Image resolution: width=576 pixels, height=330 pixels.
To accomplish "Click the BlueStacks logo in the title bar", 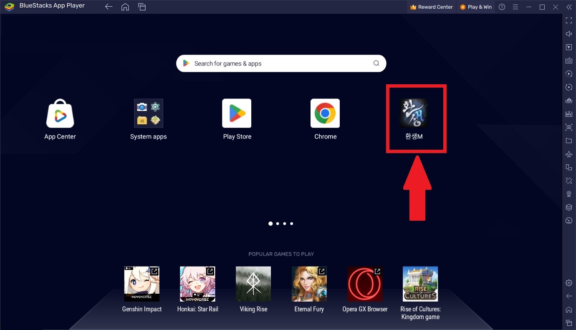I will (9, 7).
